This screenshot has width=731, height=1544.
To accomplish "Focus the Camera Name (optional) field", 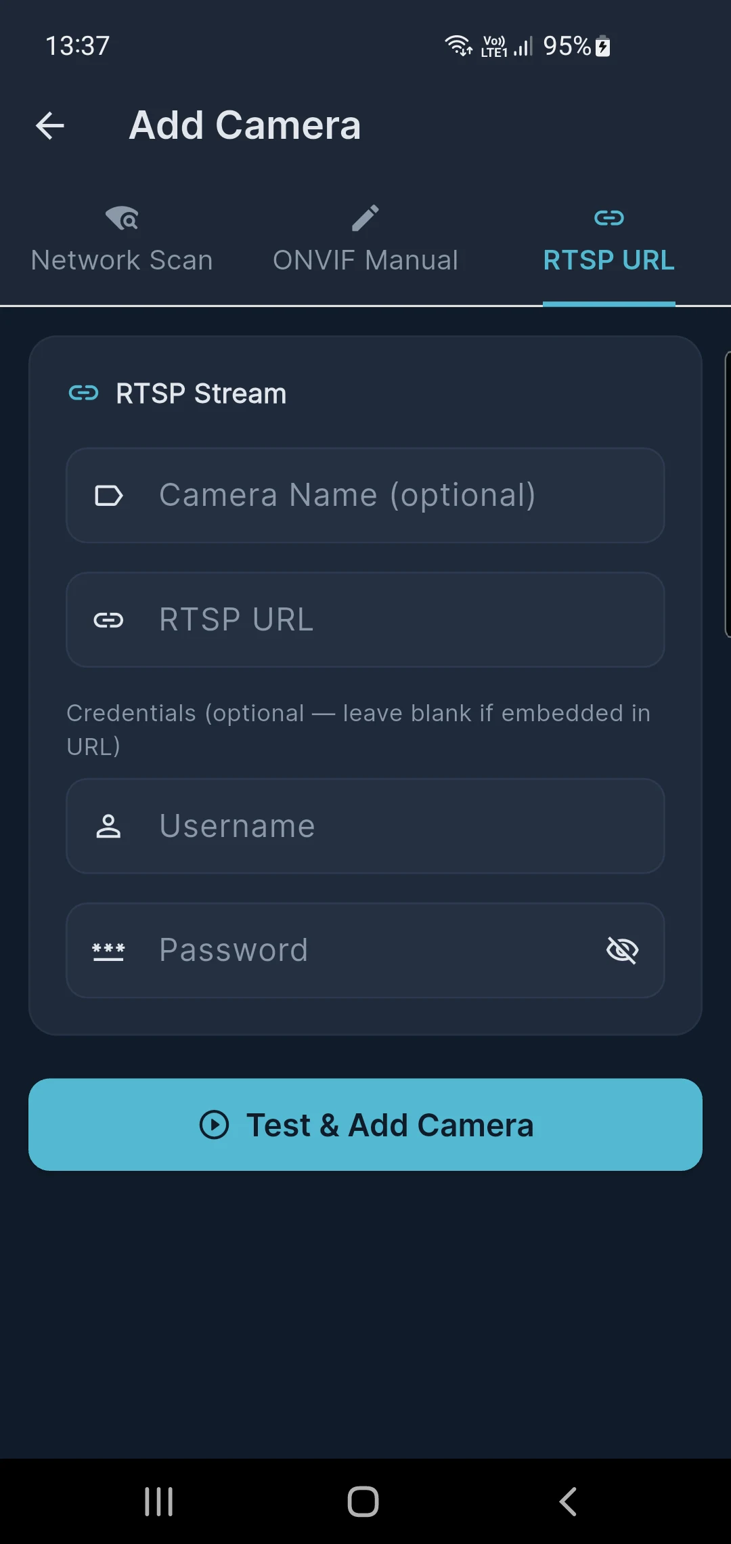I will (365, 496).
